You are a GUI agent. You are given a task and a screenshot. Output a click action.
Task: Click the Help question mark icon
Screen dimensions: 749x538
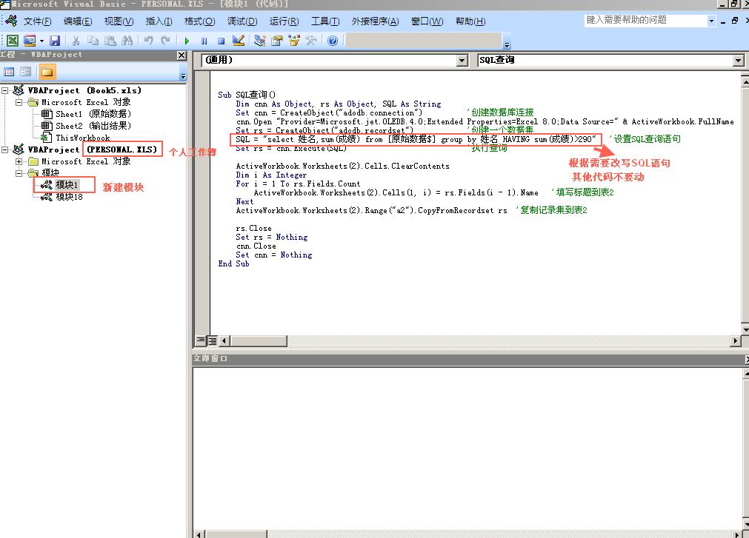click(x=333, y=41)
